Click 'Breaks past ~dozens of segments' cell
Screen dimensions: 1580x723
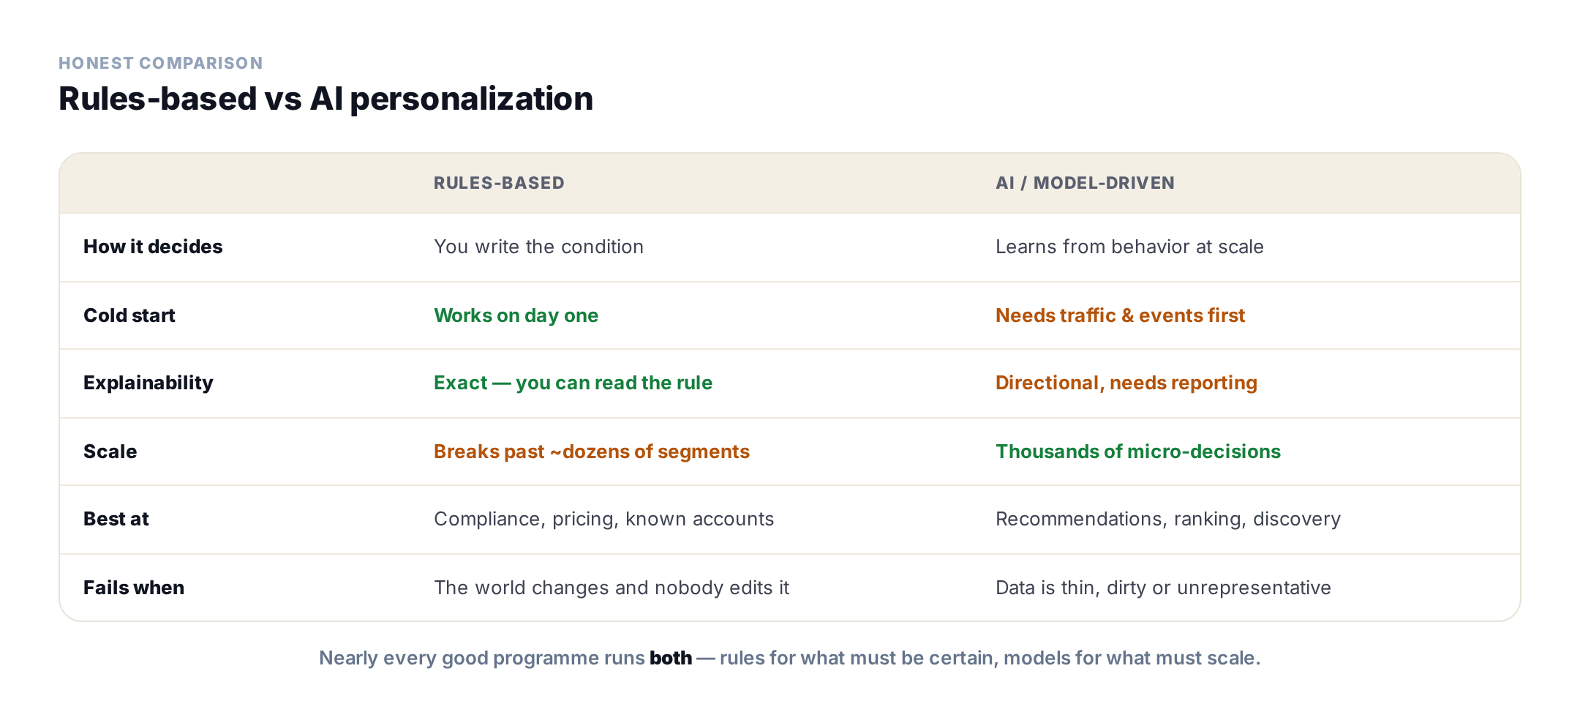point(592,452)
